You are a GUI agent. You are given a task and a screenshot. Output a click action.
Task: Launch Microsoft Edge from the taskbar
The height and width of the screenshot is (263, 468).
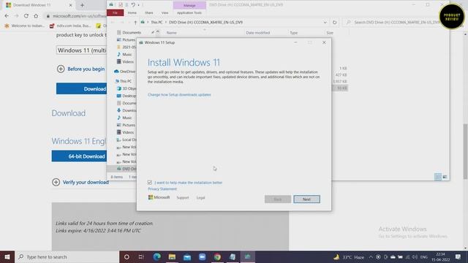(157, 256)
